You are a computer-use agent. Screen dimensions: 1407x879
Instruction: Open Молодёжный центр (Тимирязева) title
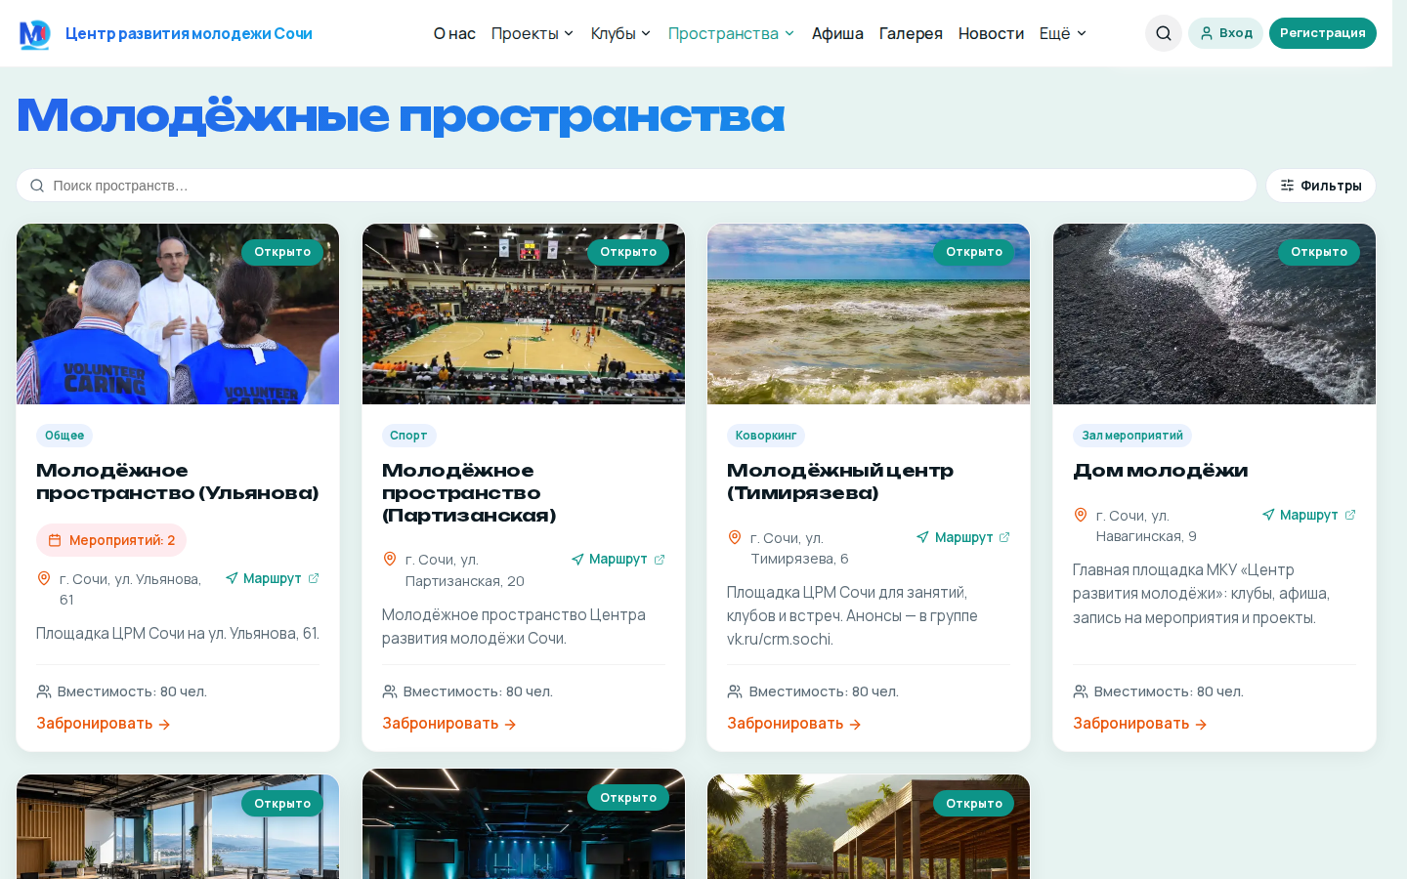[x=840, y=481]
